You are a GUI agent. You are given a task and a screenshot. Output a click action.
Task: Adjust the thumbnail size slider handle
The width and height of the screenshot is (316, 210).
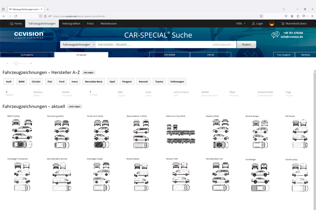click(16, 63)
